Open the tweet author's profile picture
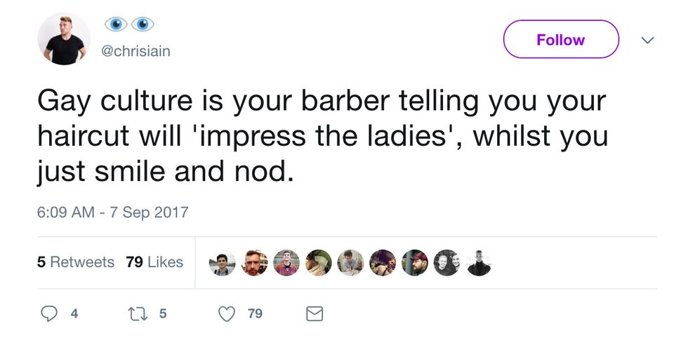 (x=64, y=39)
